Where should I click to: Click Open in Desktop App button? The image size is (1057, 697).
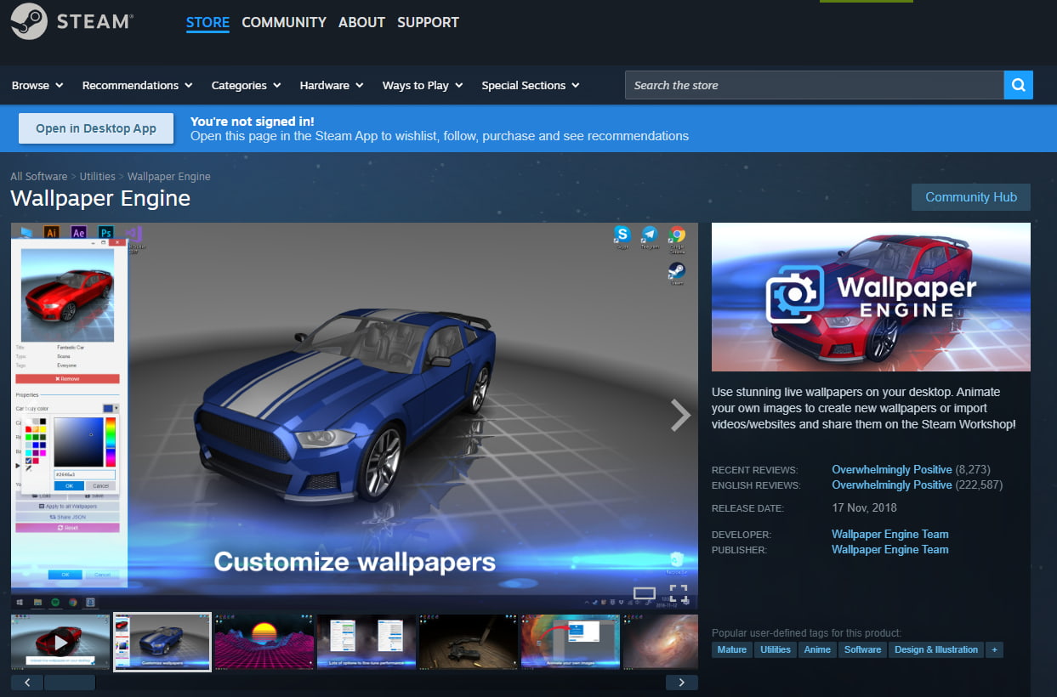96,128
